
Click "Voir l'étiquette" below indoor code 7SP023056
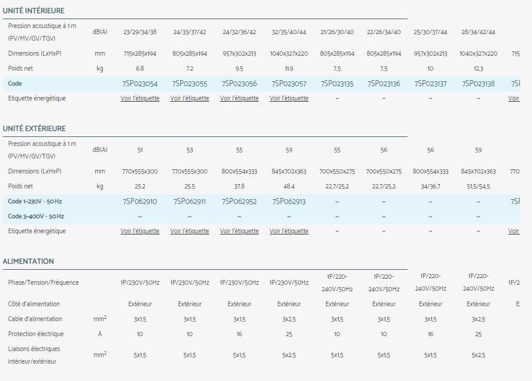coord(239,98)
